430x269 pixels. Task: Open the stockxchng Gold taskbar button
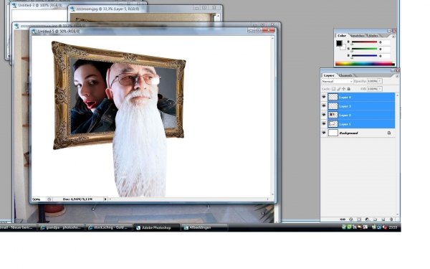pyautogui.click(x=109, y=227)
